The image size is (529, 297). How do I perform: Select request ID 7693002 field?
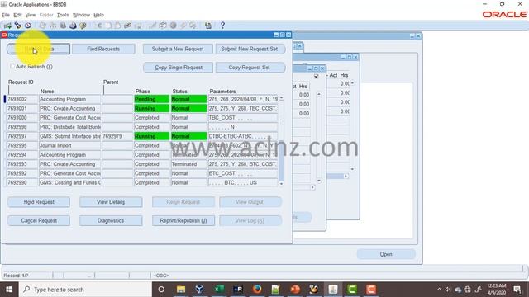coord(22,99)
